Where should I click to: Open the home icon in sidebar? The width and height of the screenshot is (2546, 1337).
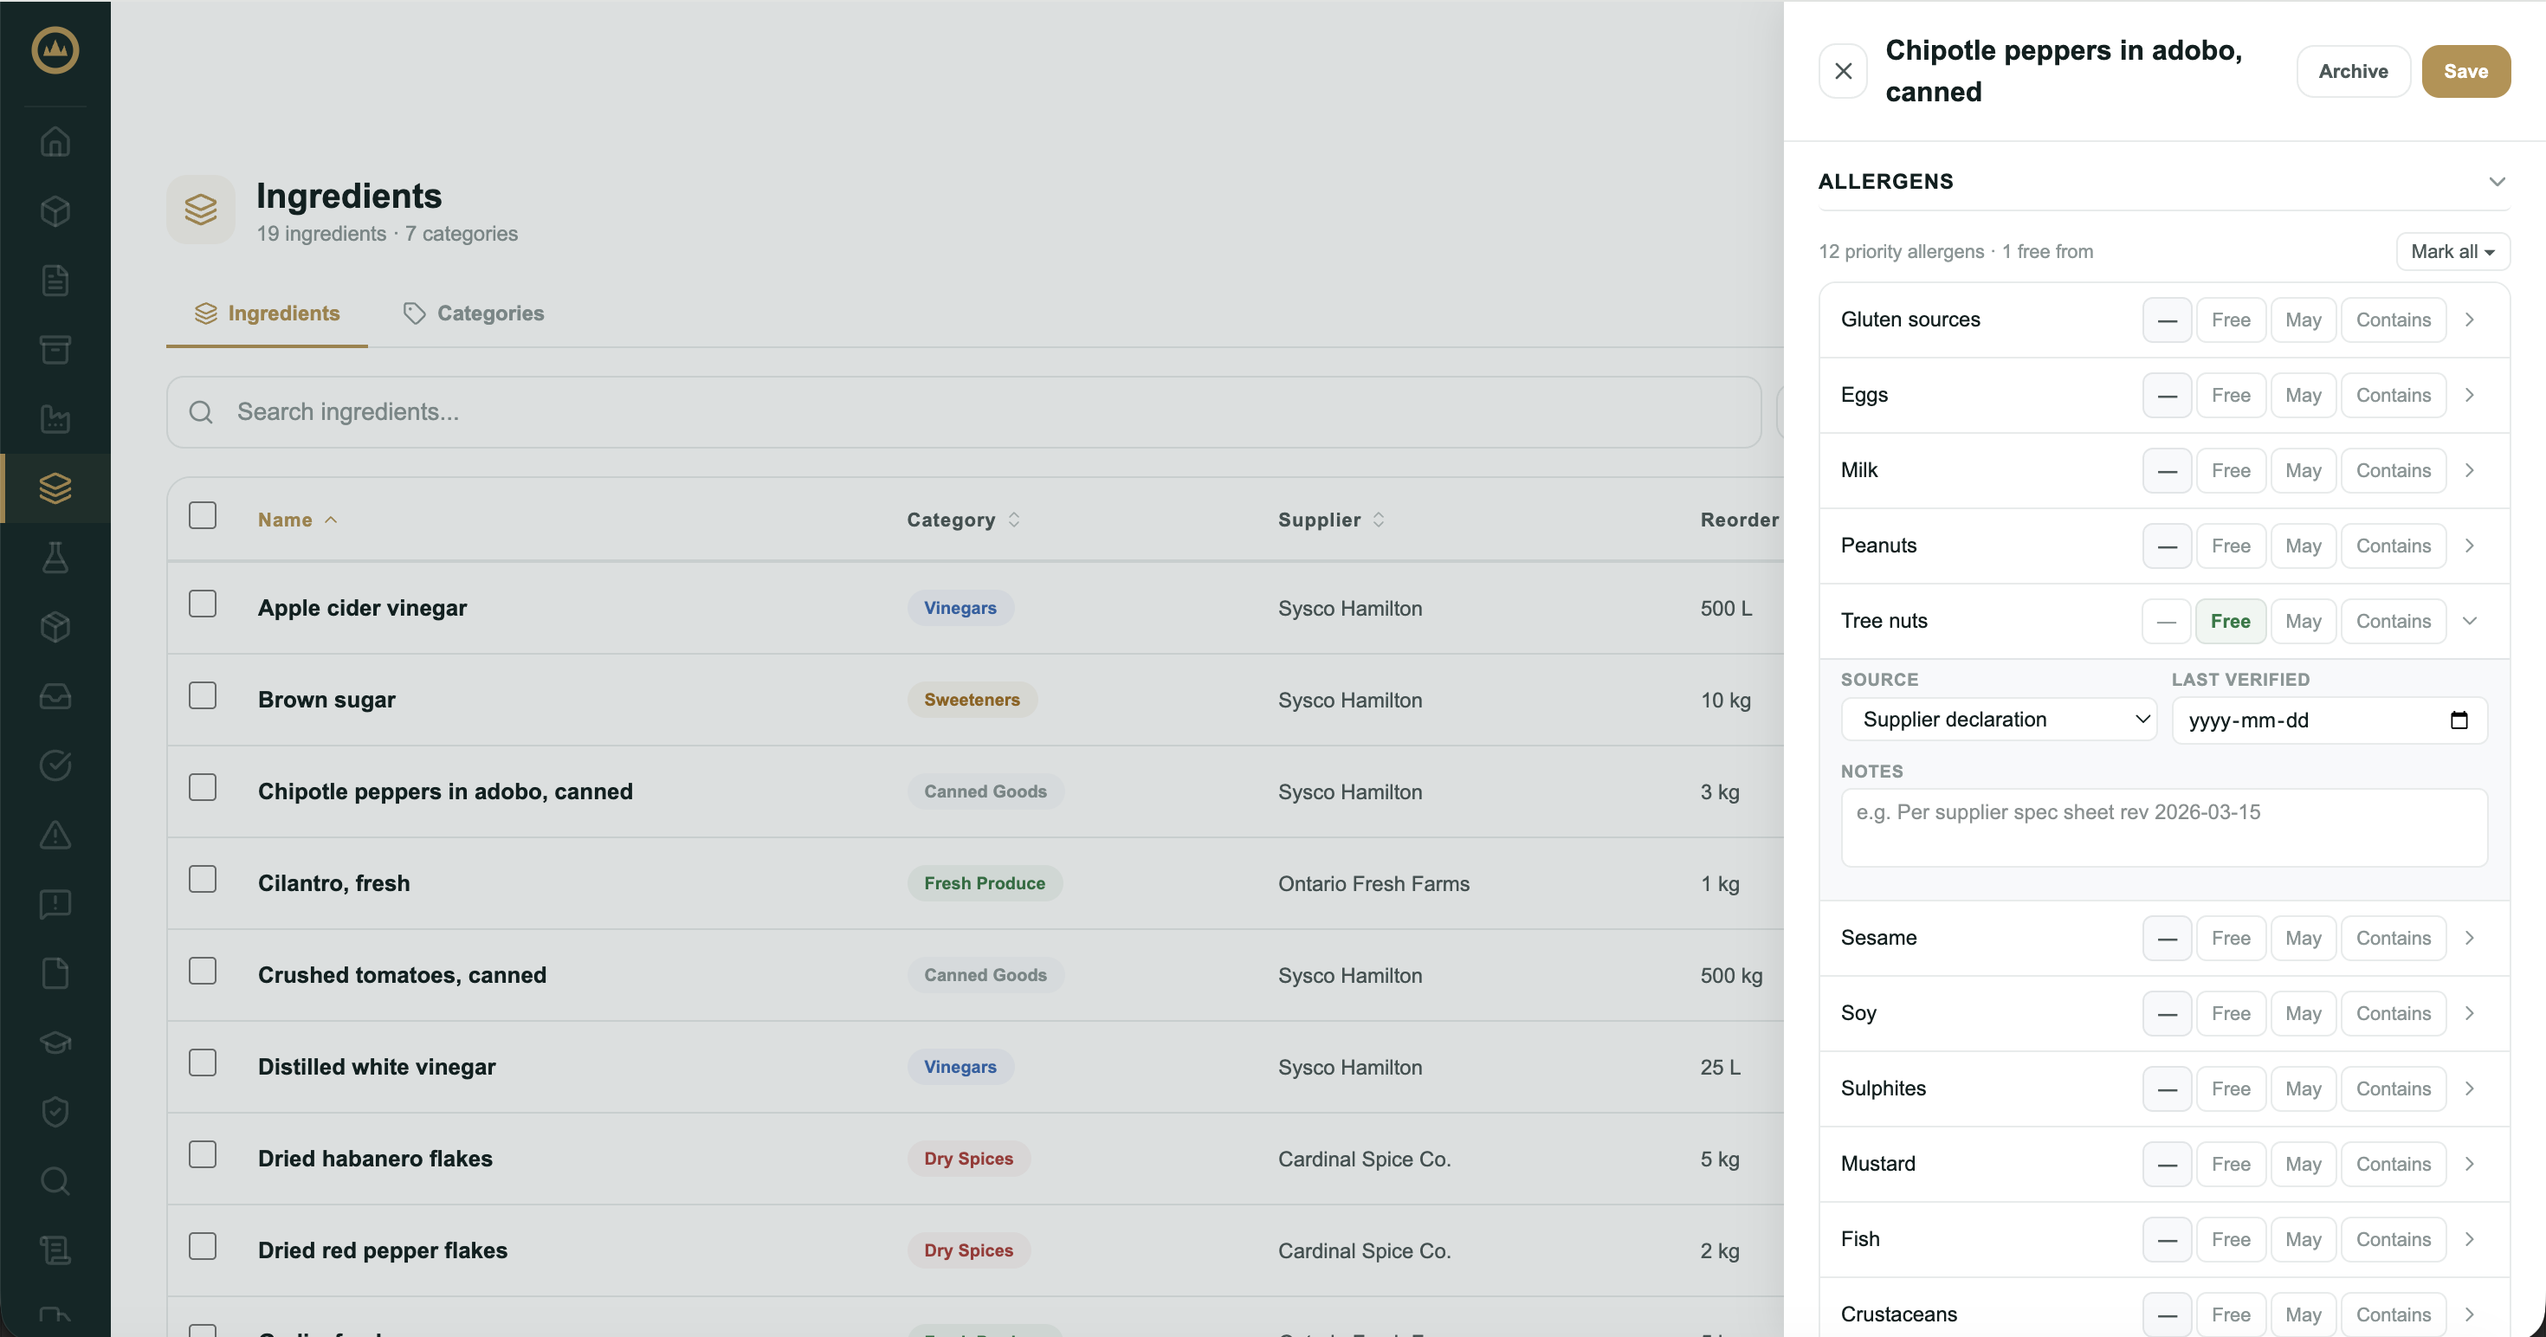(55, 141)
